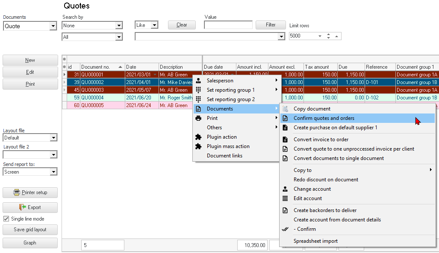Click the Salesperson person icon in context menu
This screenshot has width=439, height=253.
(198, 81)
